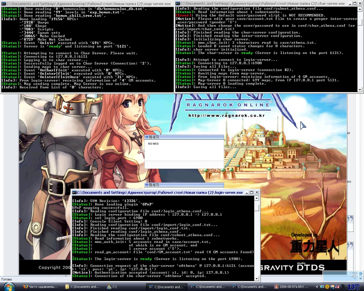Click the login-server scrollbar down arrow
The height and width of the screenshot is (291, 364).
pos(257,278)
